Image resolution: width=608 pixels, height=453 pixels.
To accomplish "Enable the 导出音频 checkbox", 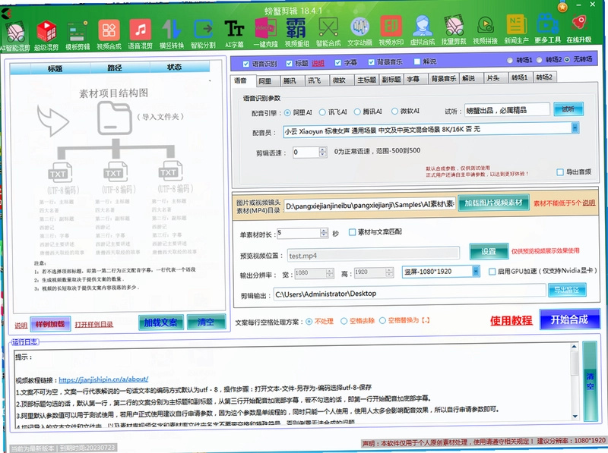I will coord(560,172).
